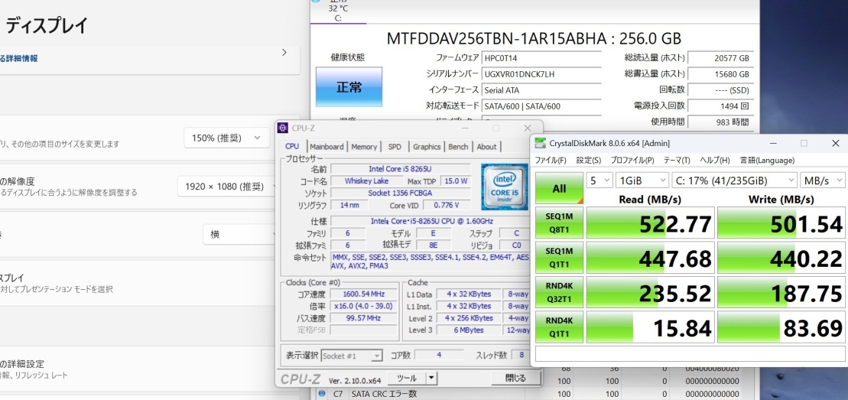The image size is (848, 400).
Task: Click the power-on hours value 983 時間
Action: (720, 122)
